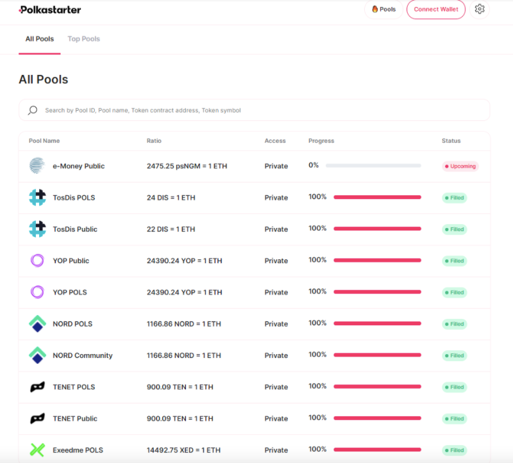This screenshot has width=513, height=463.
Task: Click the search magnifier icon
Action: [33, 110]
